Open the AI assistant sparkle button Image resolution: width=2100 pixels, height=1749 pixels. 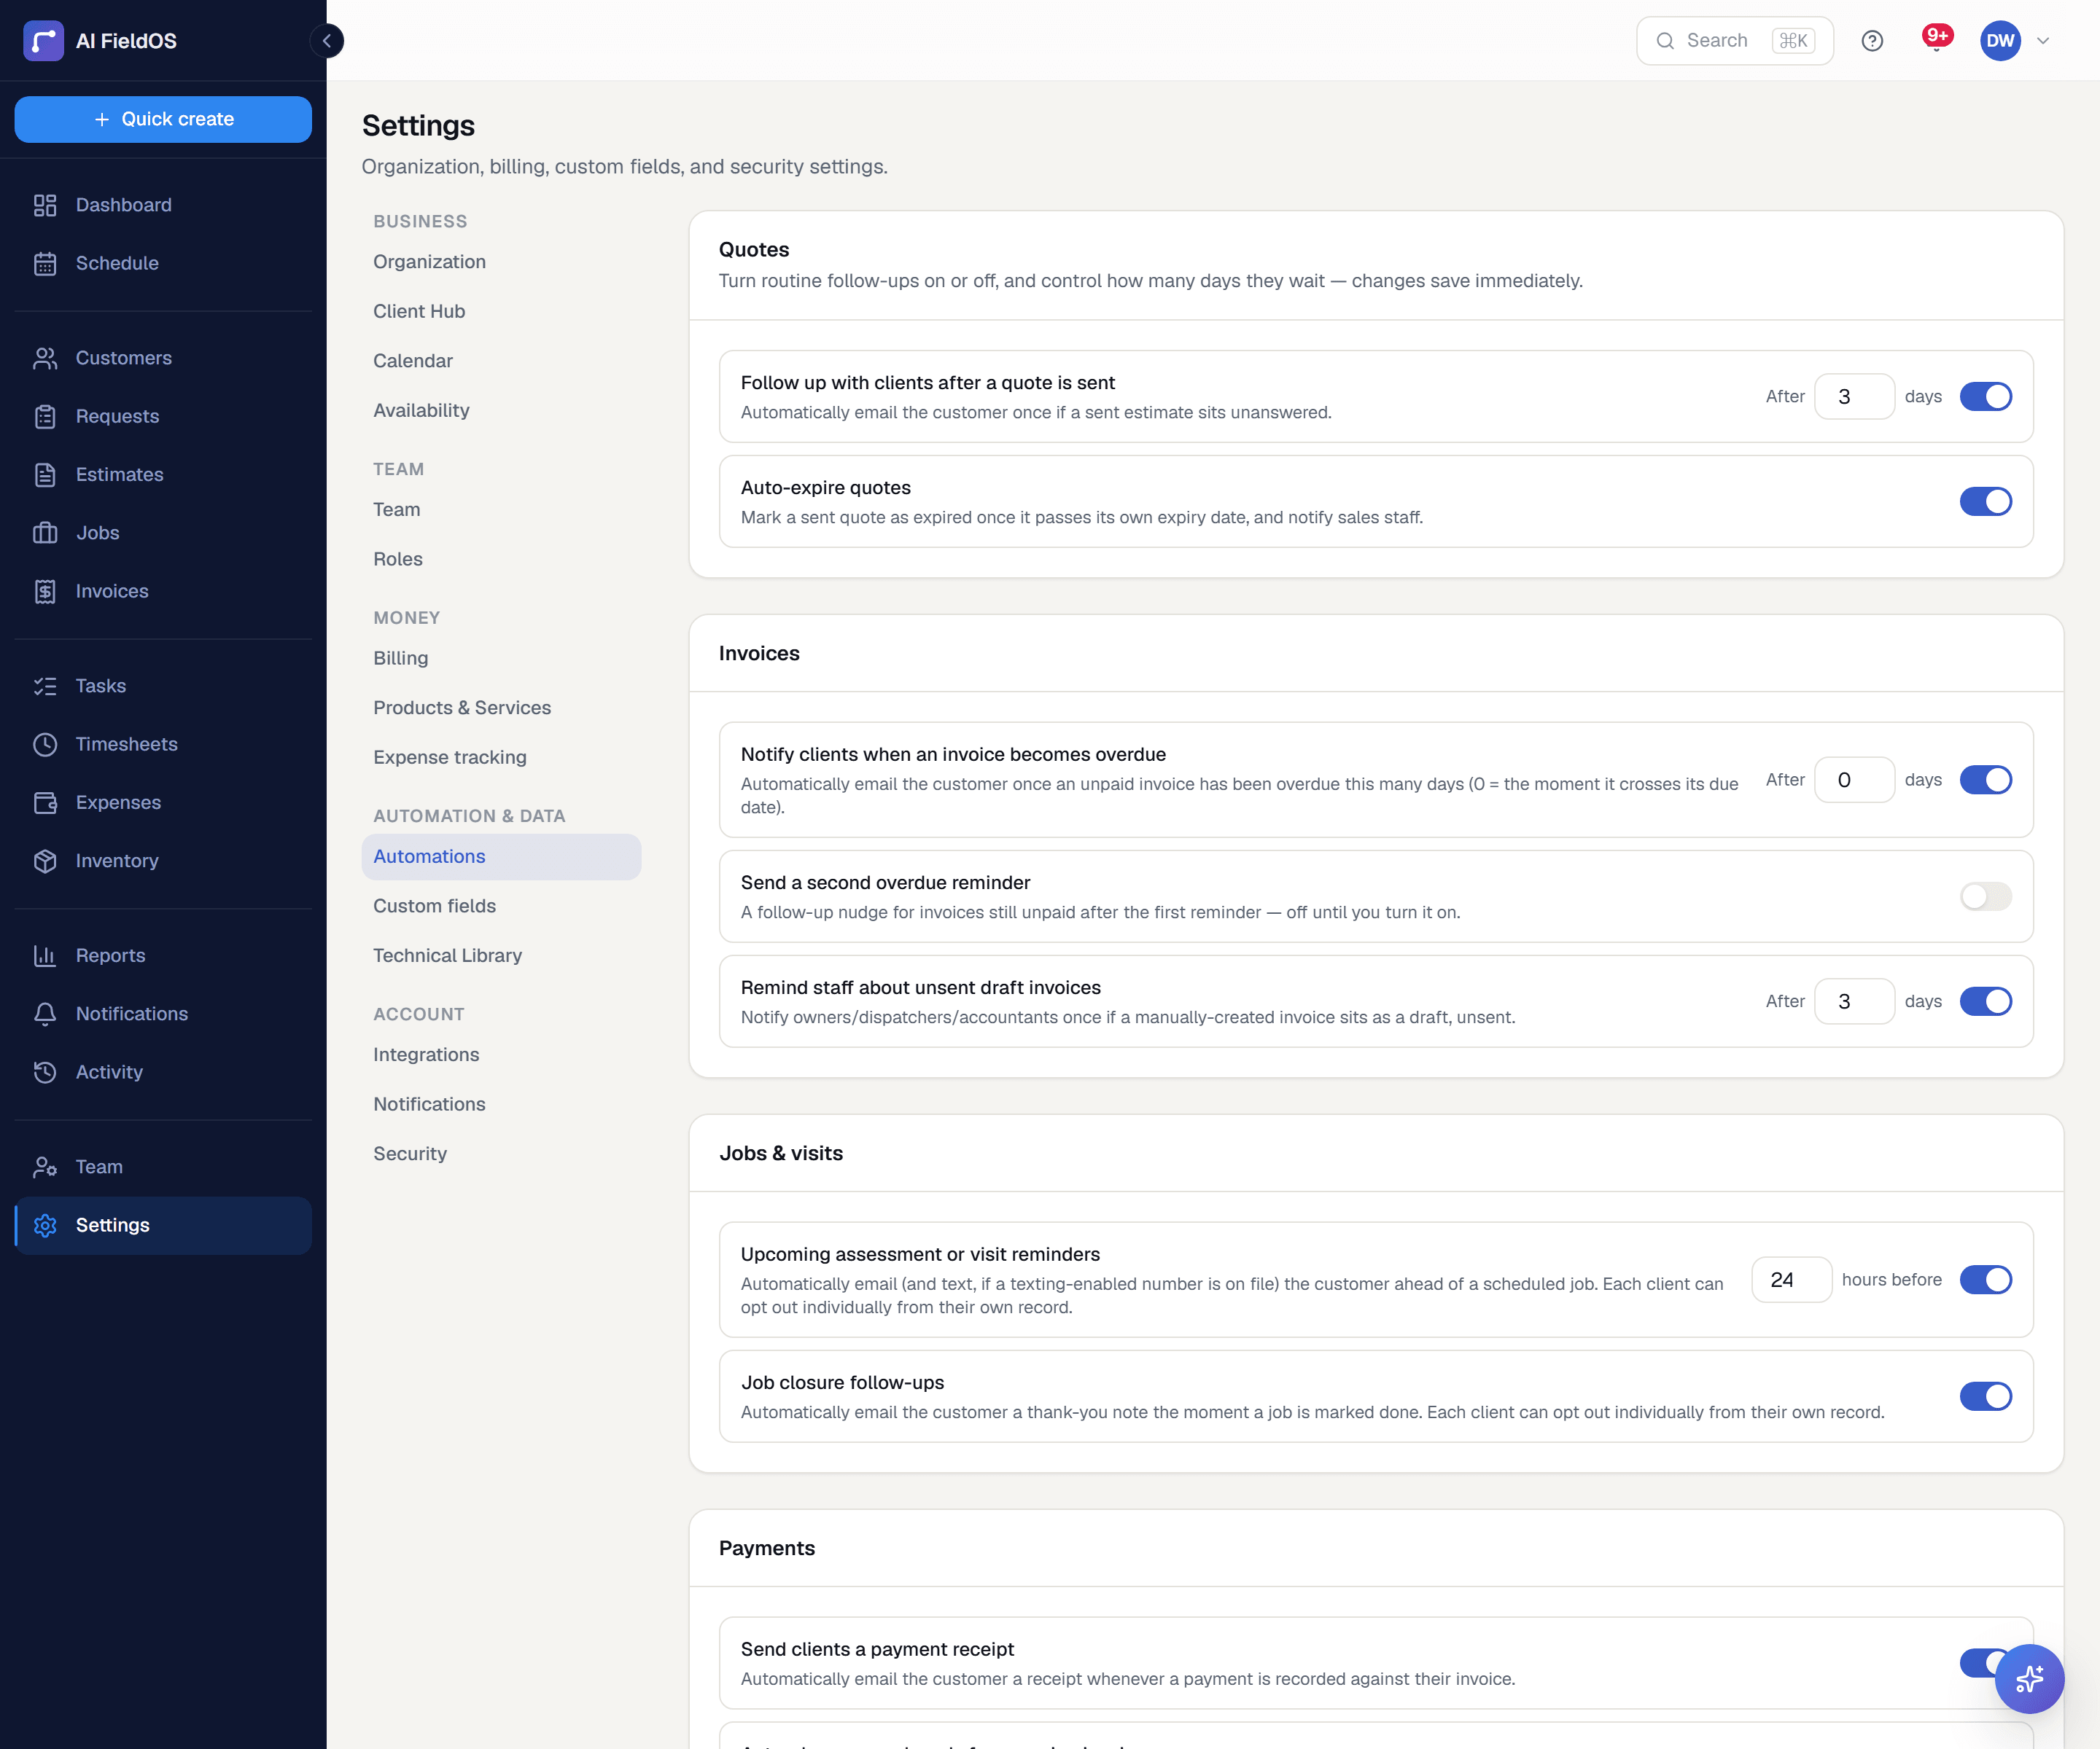[2029, 1678]
